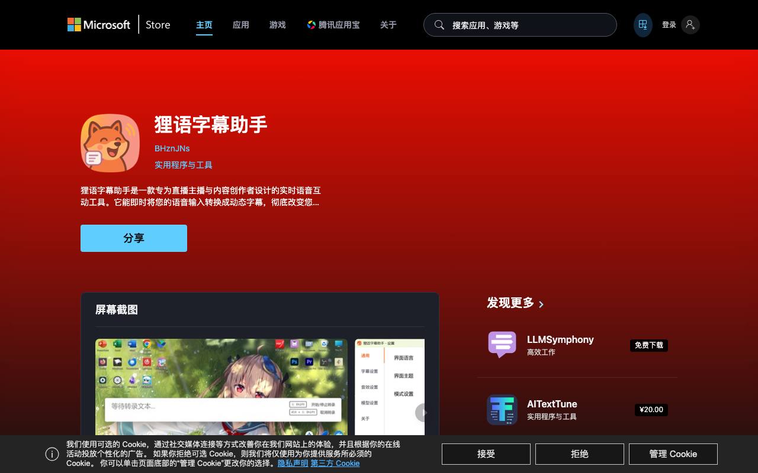Image resolution: width=758 pixels, height=473 pixels.
Task: Click the ¥20.00 price button
Action: pos(651,410)
